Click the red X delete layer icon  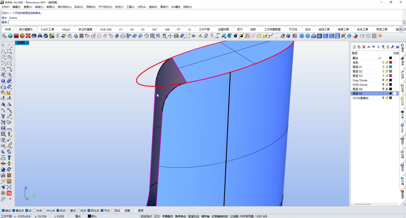(x=364, y=47)
